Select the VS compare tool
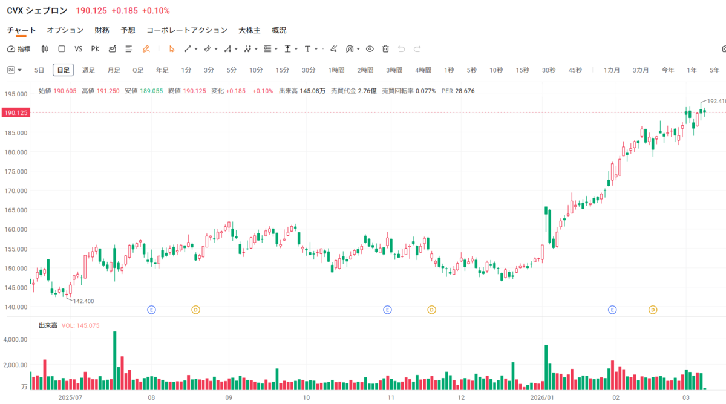This screenshot has height=404, width=726. click(78, 48)
